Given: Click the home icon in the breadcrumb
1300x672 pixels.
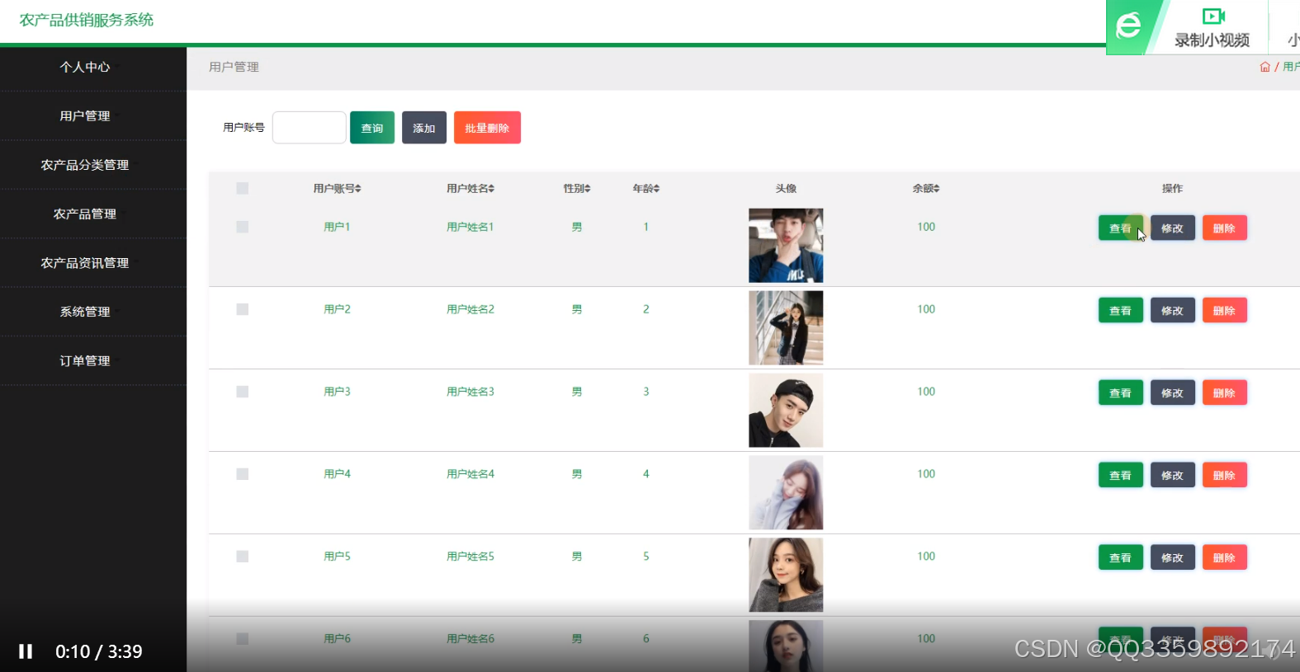Looking at the screenshot, I should tap(1265, 67).
